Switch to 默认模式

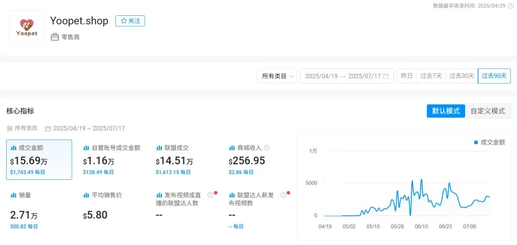click(x=446, y=111)
